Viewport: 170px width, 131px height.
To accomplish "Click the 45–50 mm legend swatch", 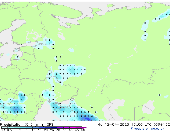I will pos(79,128).
